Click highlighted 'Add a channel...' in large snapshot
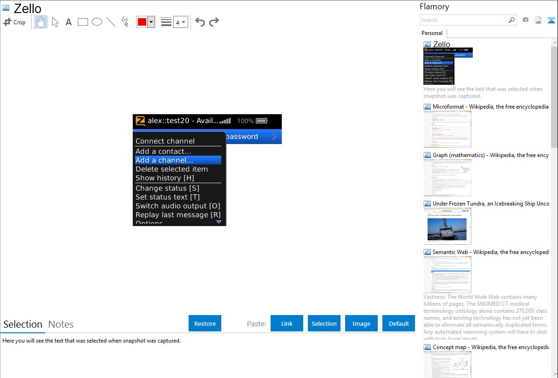 [178, 160]
